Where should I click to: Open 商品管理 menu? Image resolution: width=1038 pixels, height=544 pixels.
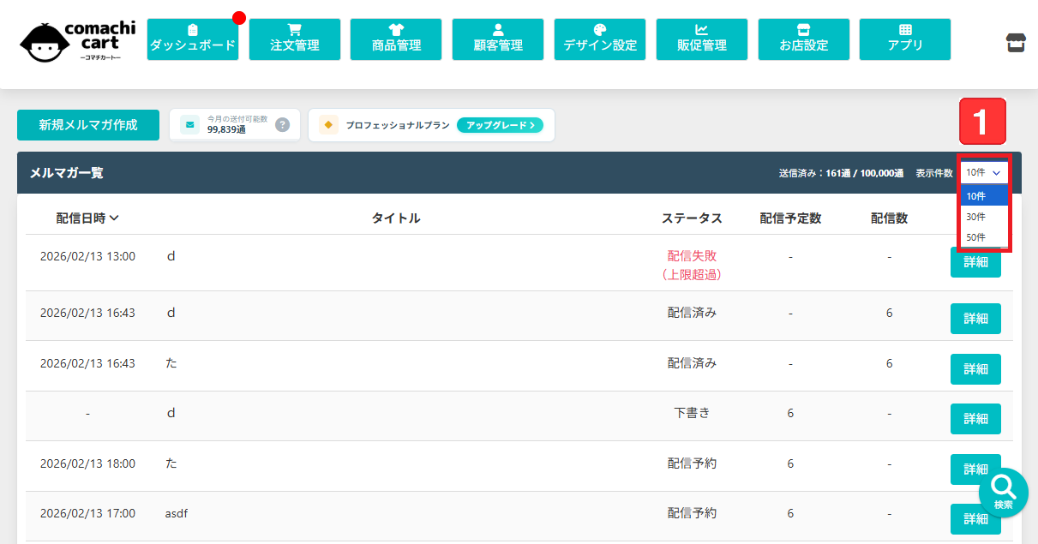pos(396,39)
